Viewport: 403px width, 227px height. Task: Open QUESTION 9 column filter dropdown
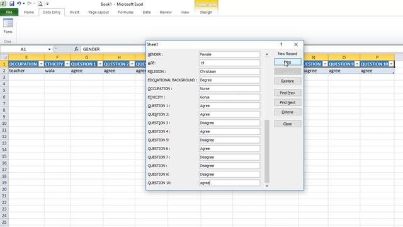click(x=357, y=64)
